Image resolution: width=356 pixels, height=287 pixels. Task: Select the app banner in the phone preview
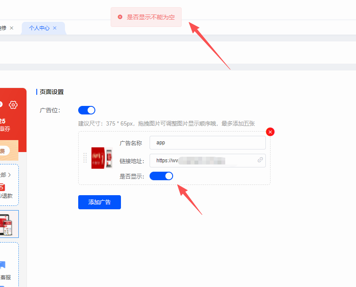pyautogui.click(x=9, y=224)
